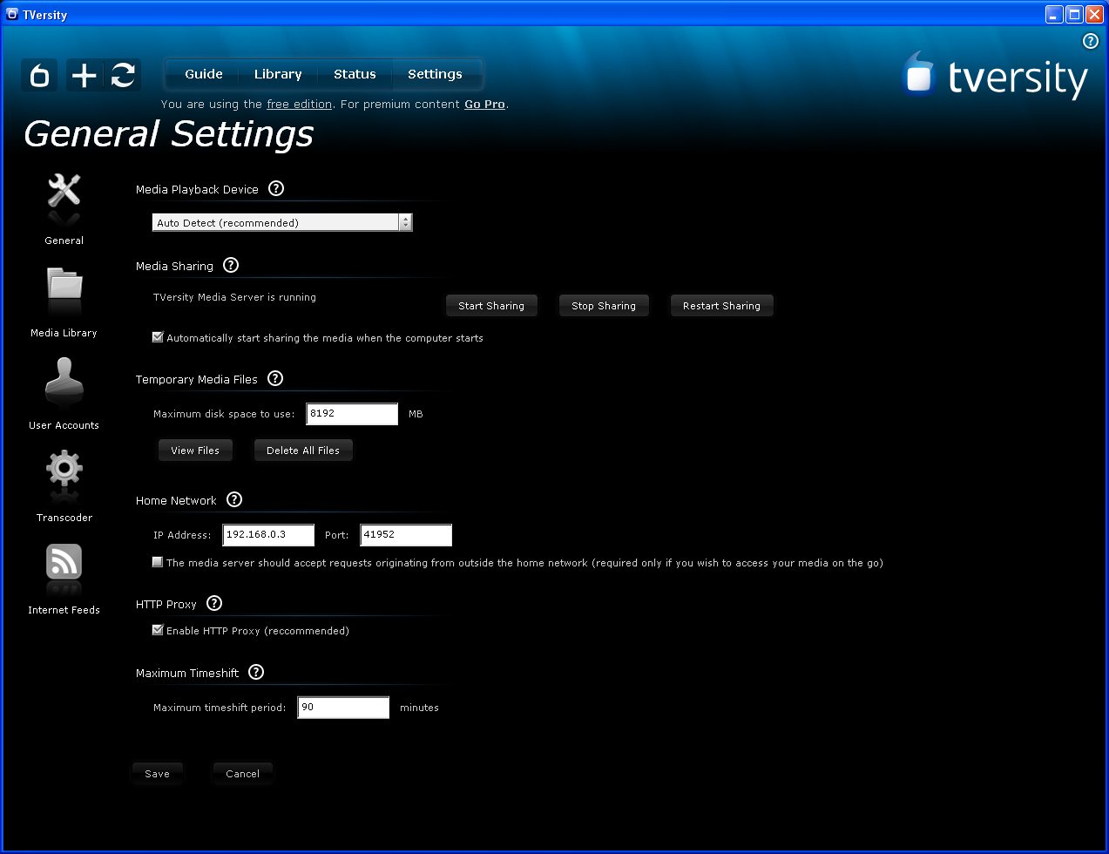1109x854 pixels.
Task: Click the plus add icon in toolbar
Action: coord(84,76)
